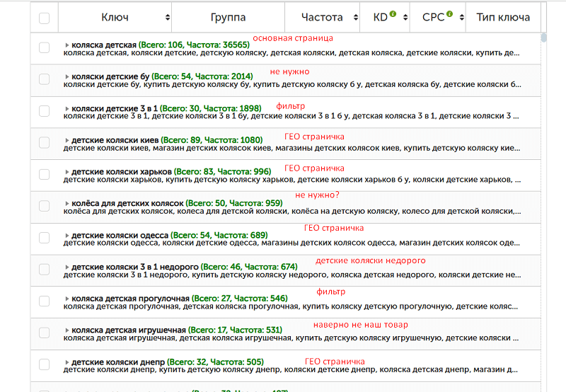Check the детские коляски харьков row checkbox
Image resolution: width=566 pixels, height=392 pixels.
(44, 174)
